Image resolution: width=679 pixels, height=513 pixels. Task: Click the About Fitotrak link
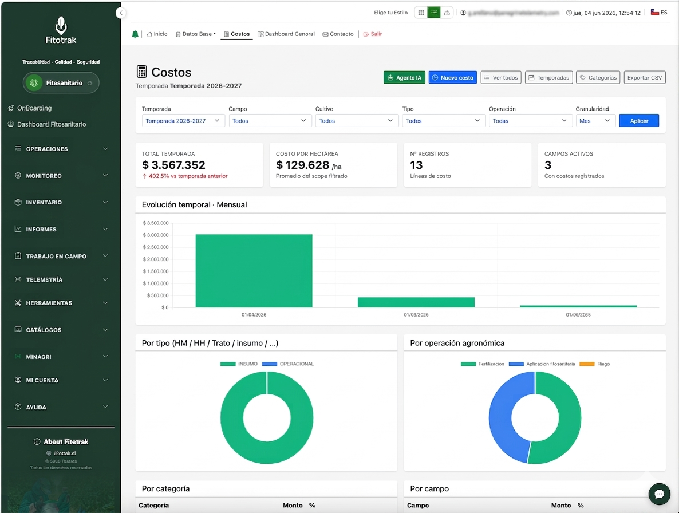point(61,442)
